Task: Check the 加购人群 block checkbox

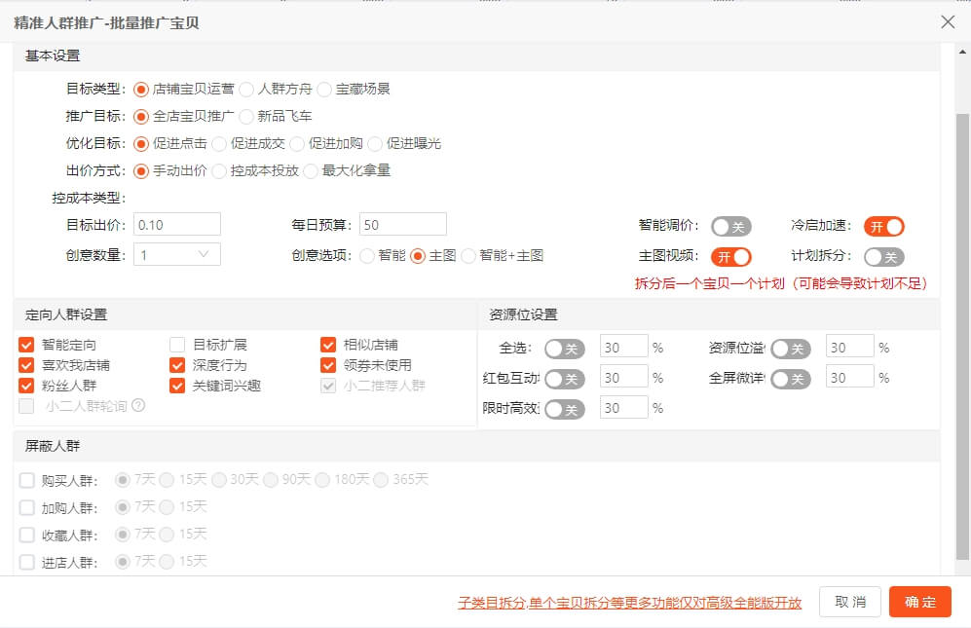Action: [26, 507]
